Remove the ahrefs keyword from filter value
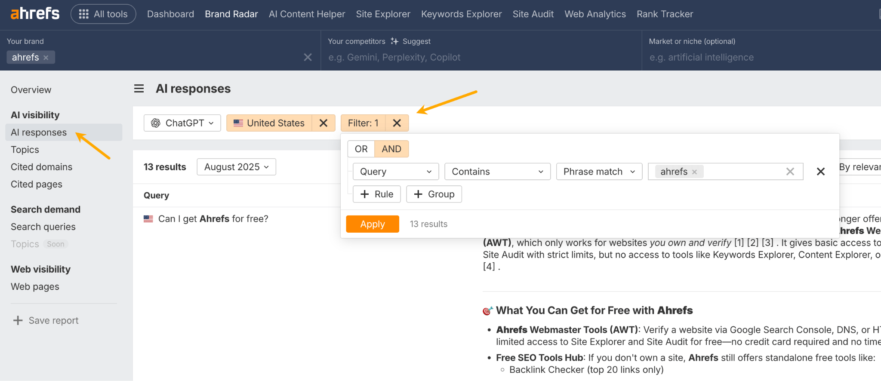 [x=694, y=172]
